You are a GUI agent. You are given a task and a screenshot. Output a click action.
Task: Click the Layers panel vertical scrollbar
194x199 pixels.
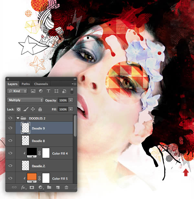click(x=75, y=126)
